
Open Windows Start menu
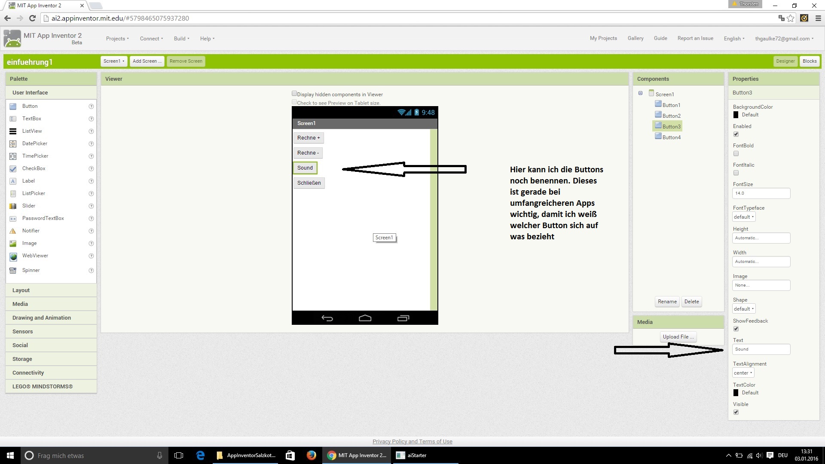(10, 455)
